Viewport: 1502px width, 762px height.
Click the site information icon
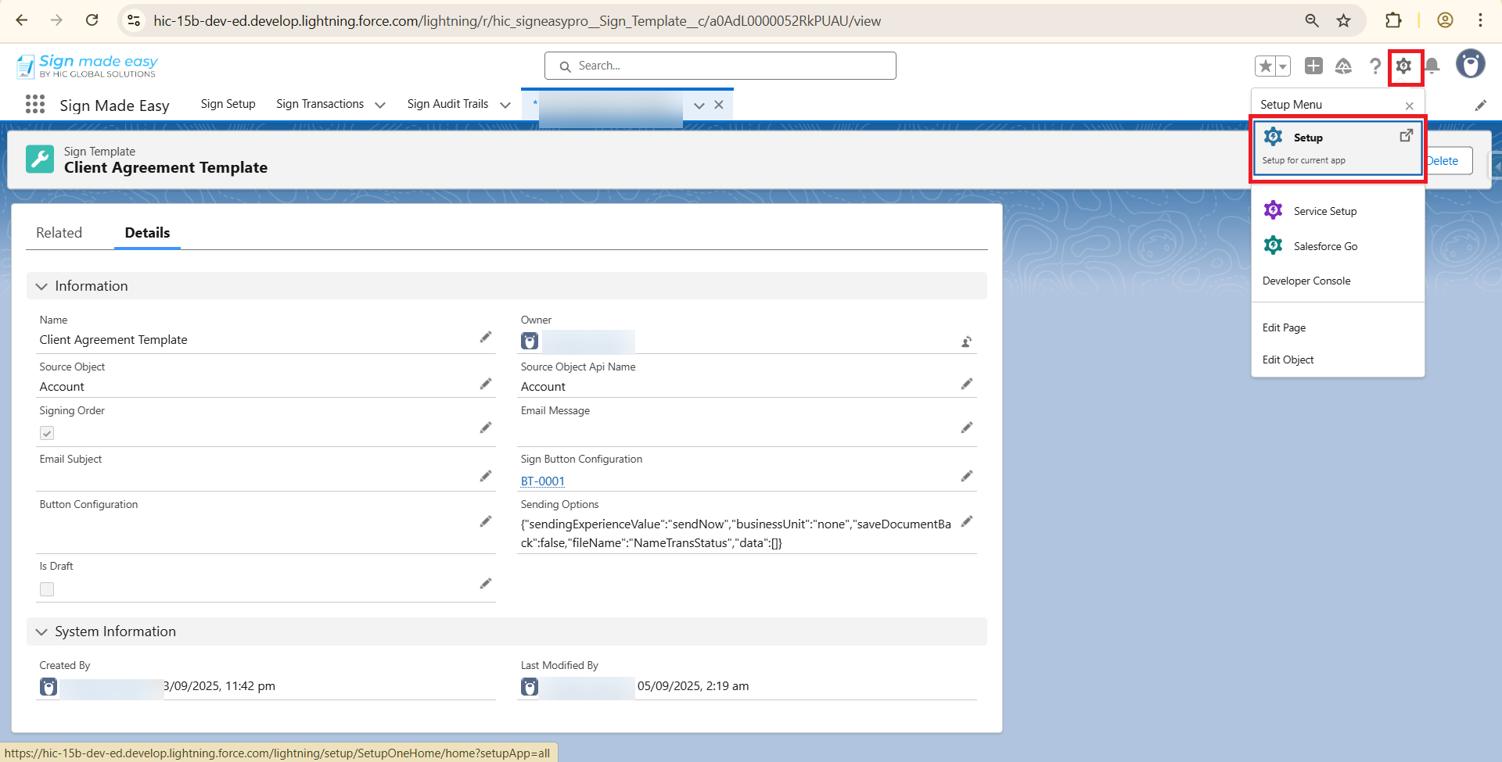click(x=134, y=21)
